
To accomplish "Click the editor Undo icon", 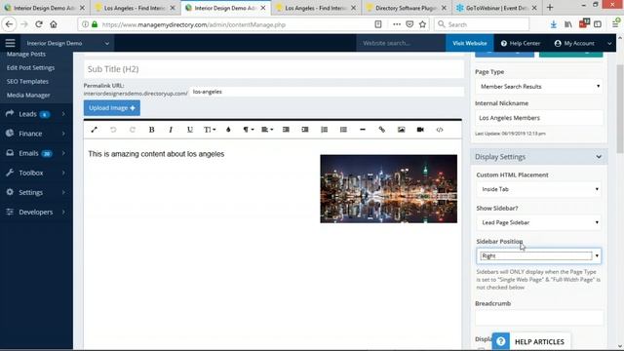I will pyautogui.click(x=113, y=130).
